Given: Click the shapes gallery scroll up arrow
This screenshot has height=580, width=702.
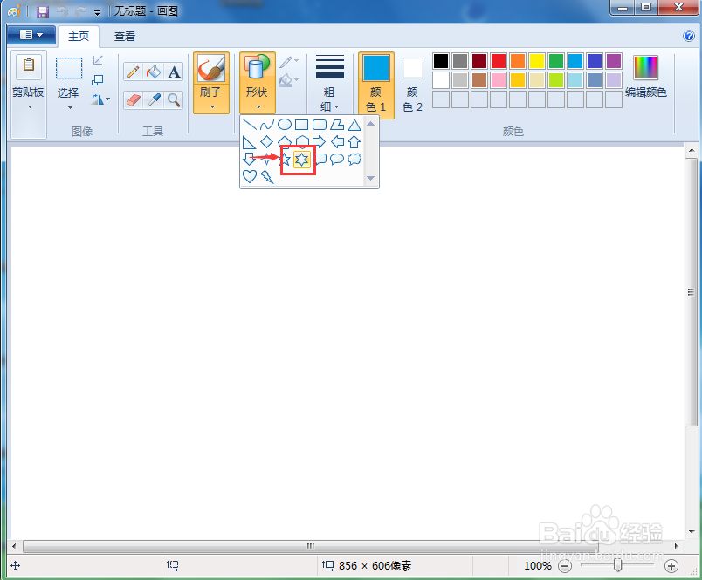Looking at the screenshot, I should 370,124.
